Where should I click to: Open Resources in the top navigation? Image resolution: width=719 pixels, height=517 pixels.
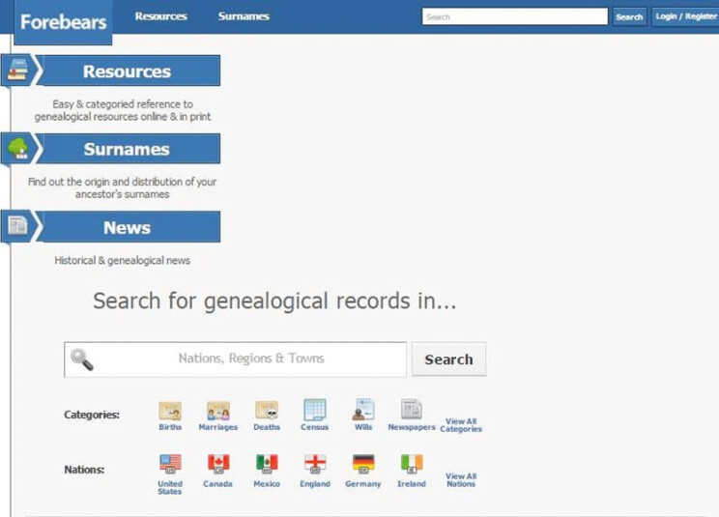(160, 16)
